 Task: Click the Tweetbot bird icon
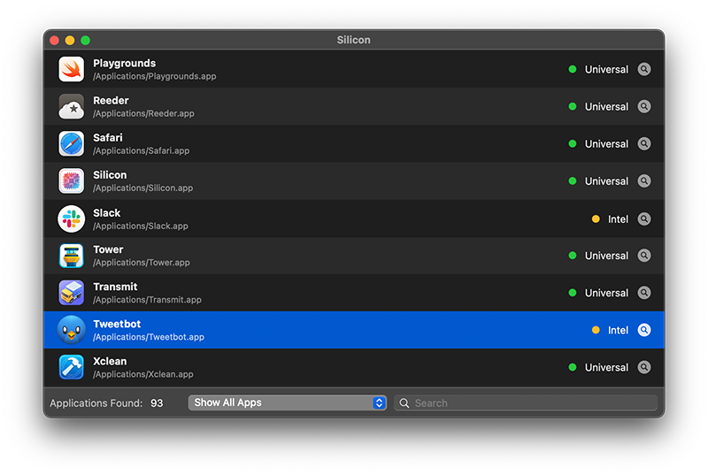tap(72, 330)
